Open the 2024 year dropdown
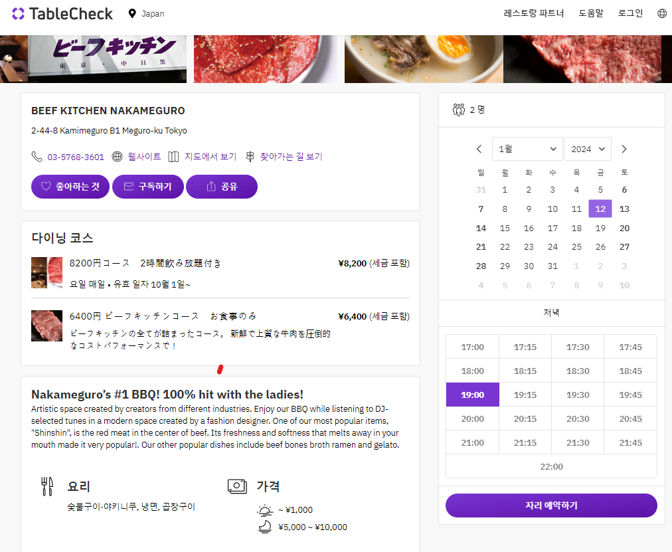 point(588,149)
